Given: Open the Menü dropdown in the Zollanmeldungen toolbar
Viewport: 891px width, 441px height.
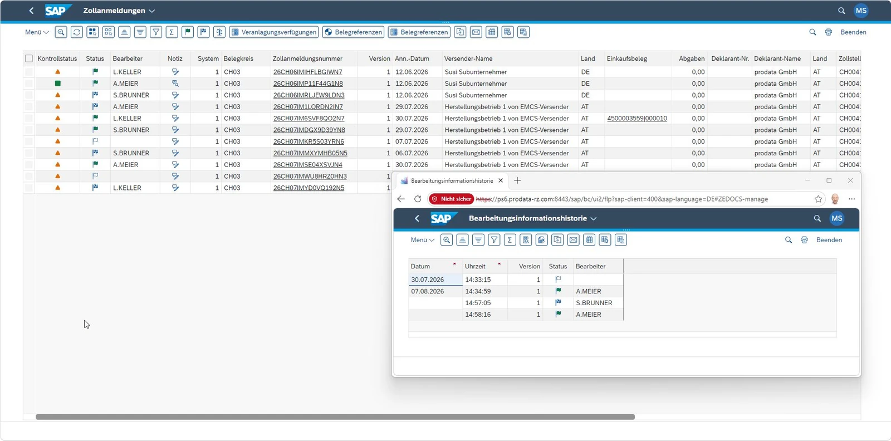Looking at the screenshot, I should (x=37, y=32).
